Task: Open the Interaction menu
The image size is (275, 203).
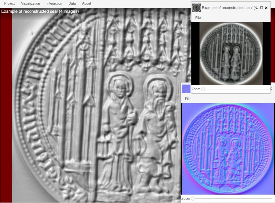Action: coord(54,3)
